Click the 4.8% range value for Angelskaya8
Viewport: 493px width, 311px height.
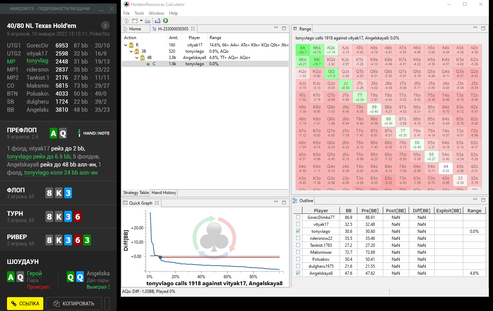474,273
